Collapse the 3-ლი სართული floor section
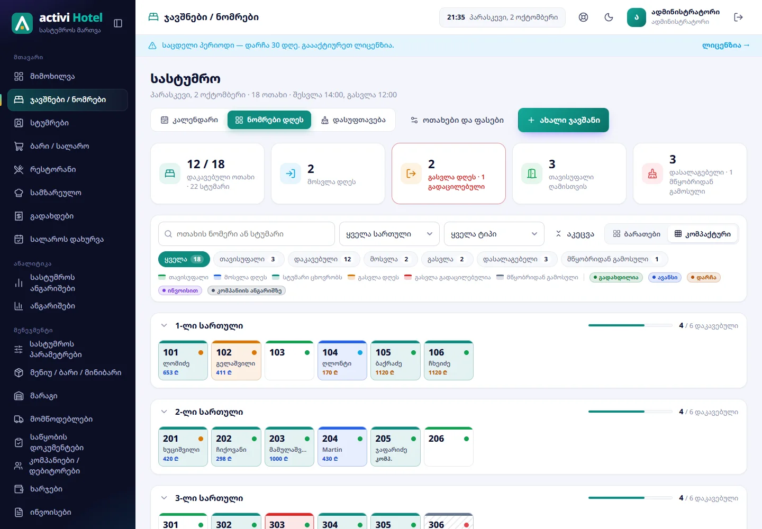Image resolution: width=762 pixels, height=529 pixels. (x=164, y=498)
